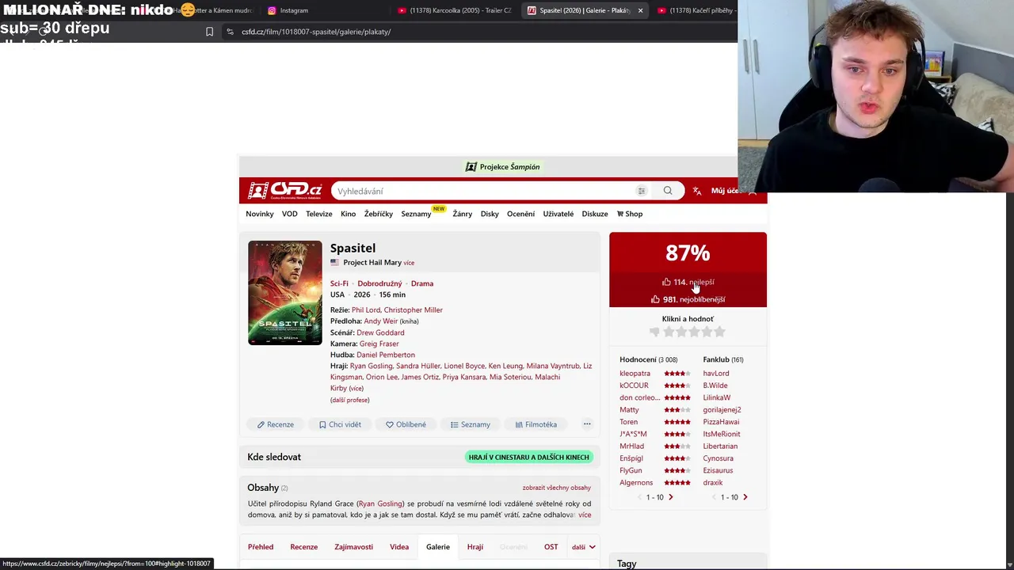Toggle Chci vidět bookmark button
Screen dimensions: 1014x570
pyautogui.click(x=340, y=424)
